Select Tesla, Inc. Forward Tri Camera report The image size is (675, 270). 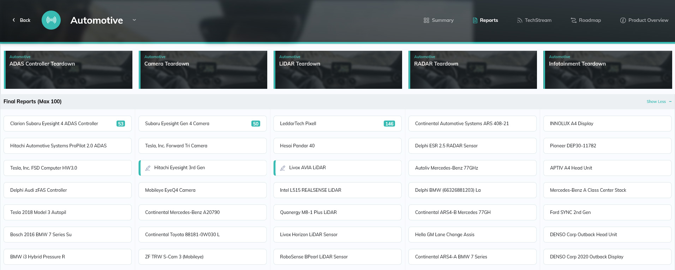pyautogui.click(x=203, y=146)
